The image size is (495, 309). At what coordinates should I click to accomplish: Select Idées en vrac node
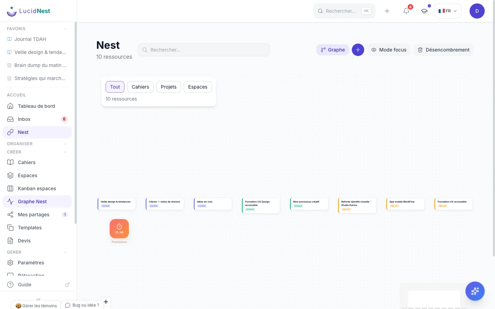click(x=213, y=204)
